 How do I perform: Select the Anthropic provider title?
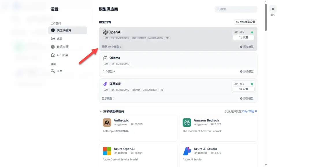(x=121, y=120)
